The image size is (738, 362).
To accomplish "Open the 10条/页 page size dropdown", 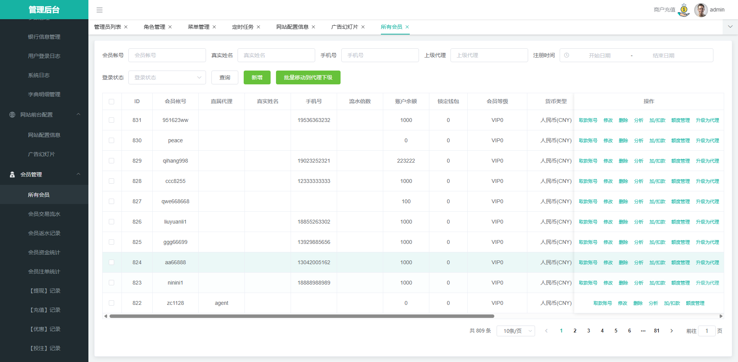I will tap(515, 331).
